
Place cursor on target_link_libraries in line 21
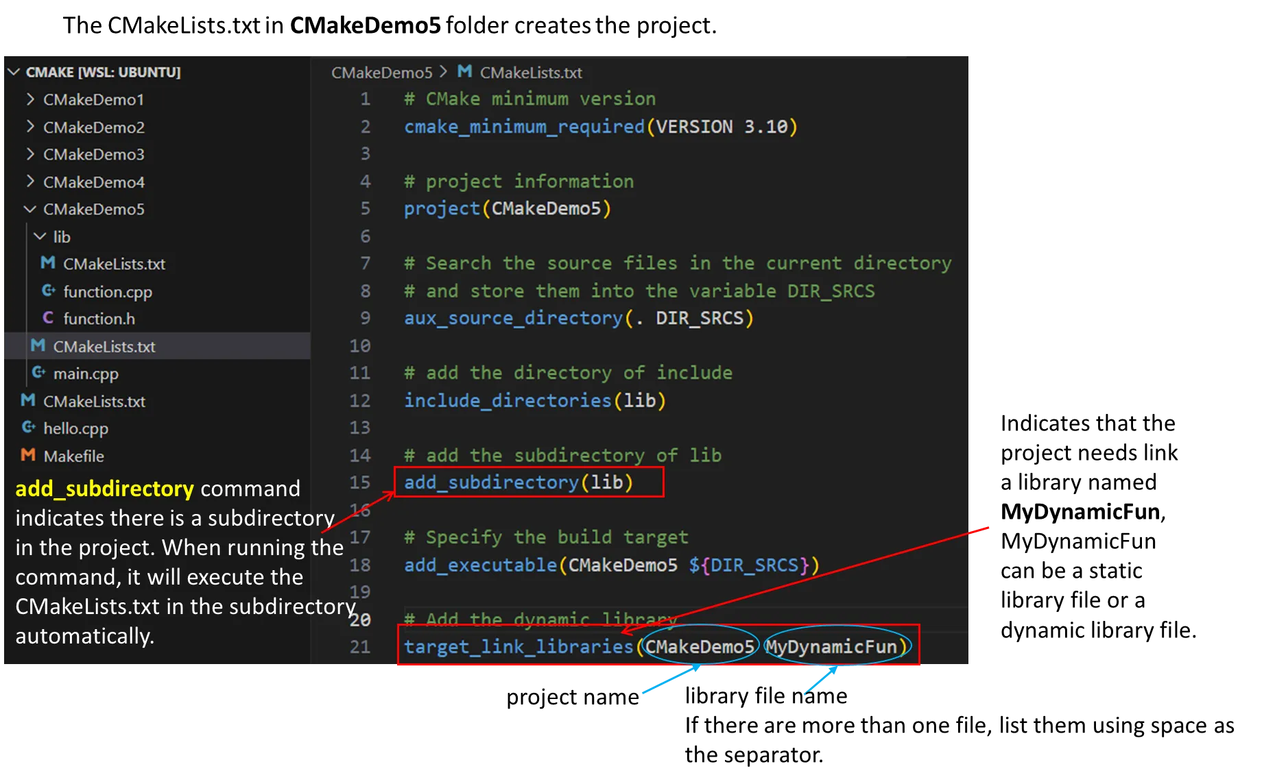(x=518, y=646)
